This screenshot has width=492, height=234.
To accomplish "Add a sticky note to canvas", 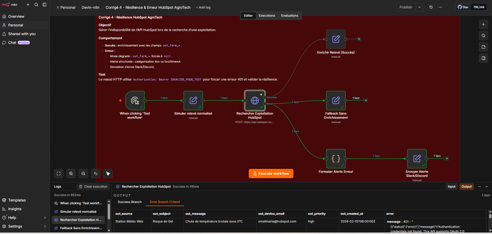I will pos(484,47).
